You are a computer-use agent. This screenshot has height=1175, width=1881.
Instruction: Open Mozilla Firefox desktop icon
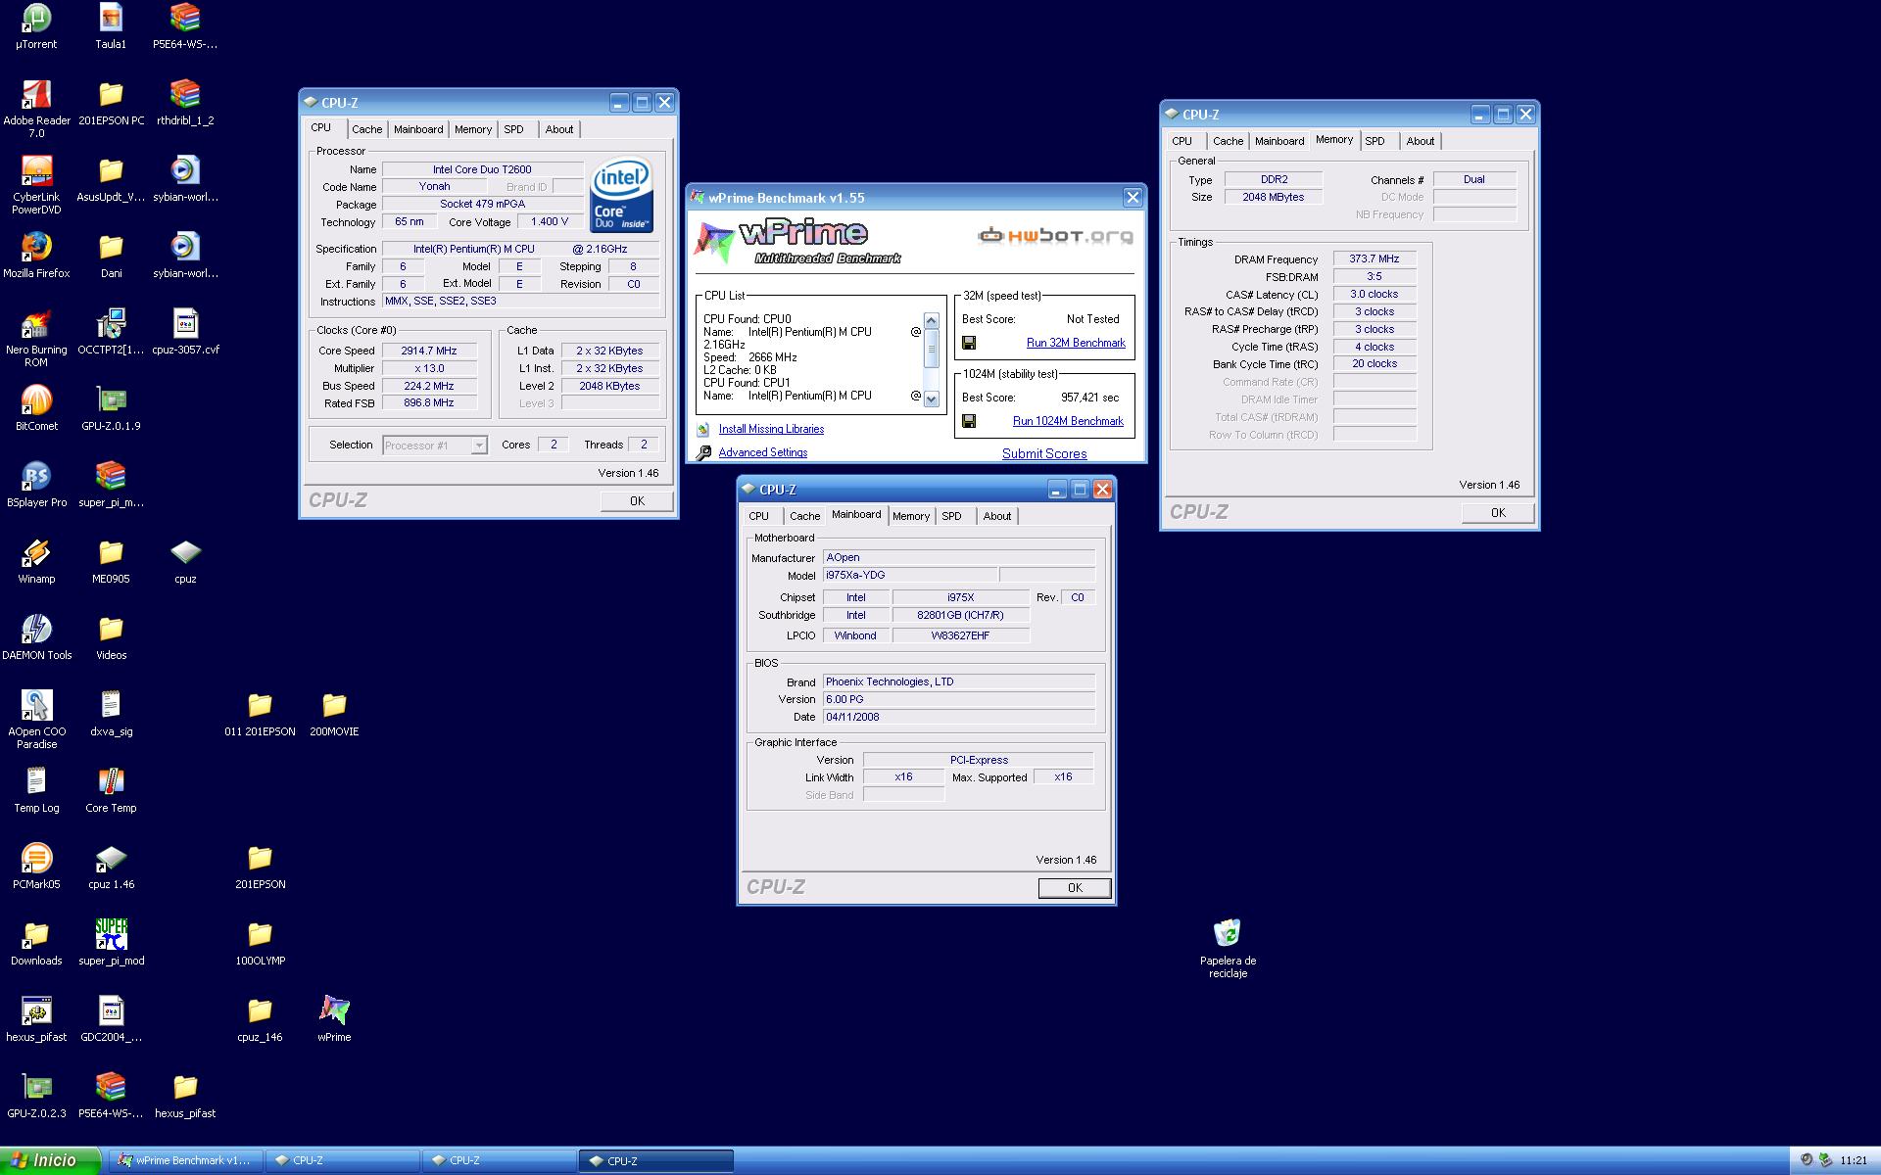pos(36,256)
